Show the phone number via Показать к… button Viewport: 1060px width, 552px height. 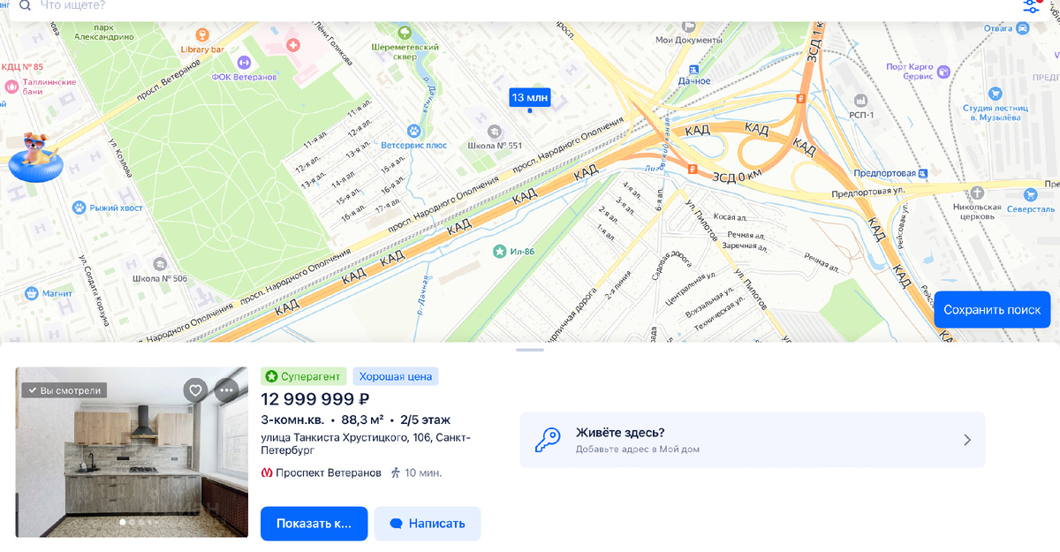314,524
